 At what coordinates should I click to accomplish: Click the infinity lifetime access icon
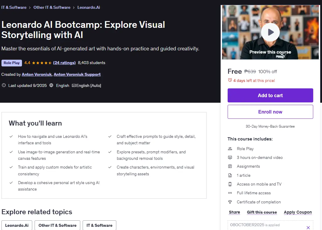tap(230, 193)
